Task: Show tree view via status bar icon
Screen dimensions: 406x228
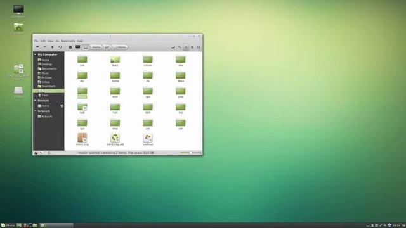Action: [x=41, y=153]
